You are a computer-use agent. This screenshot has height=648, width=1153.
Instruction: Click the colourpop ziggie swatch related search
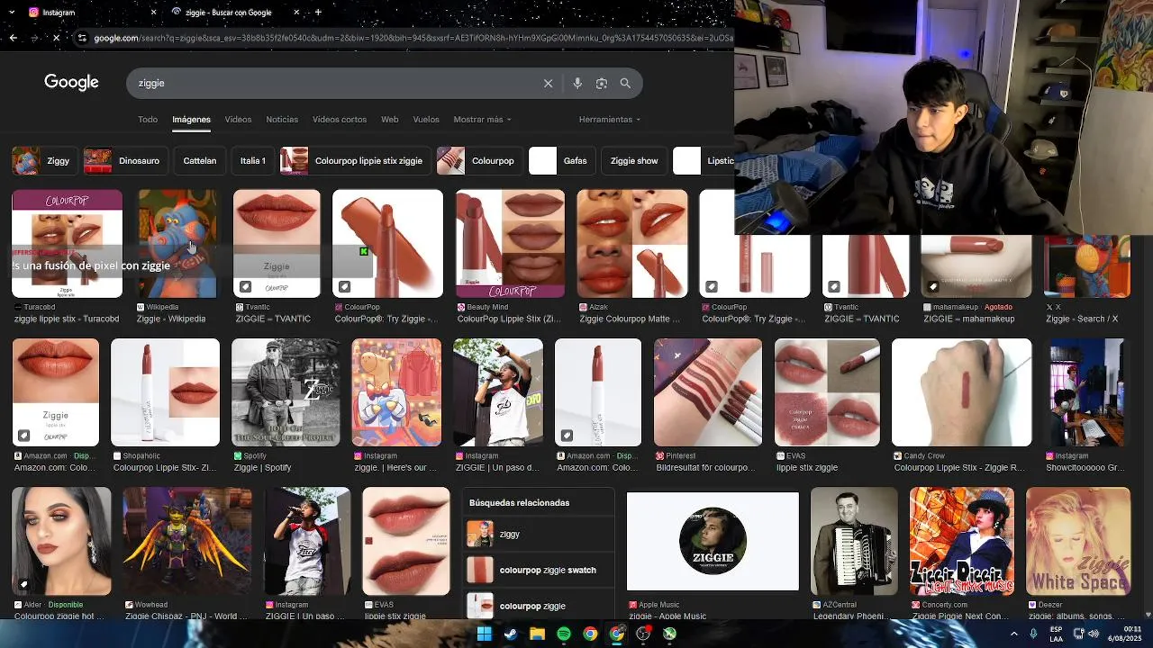pos(539,570)
